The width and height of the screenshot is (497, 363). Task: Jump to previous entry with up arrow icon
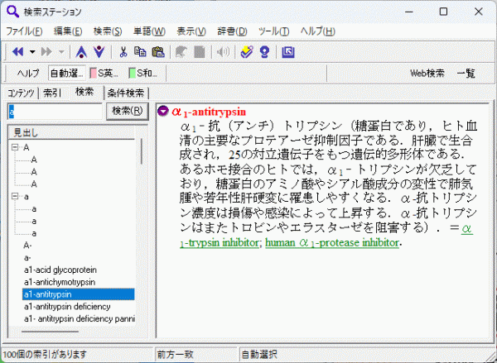coord(81,51)
